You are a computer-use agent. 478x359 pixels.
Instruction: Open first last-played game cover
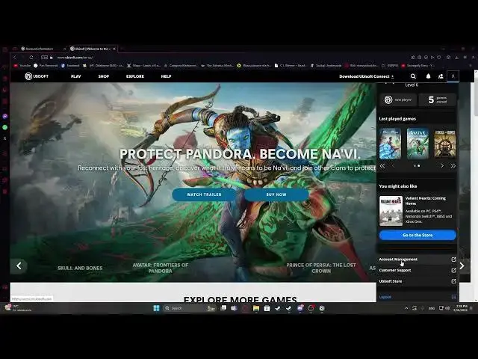[390, 144]
